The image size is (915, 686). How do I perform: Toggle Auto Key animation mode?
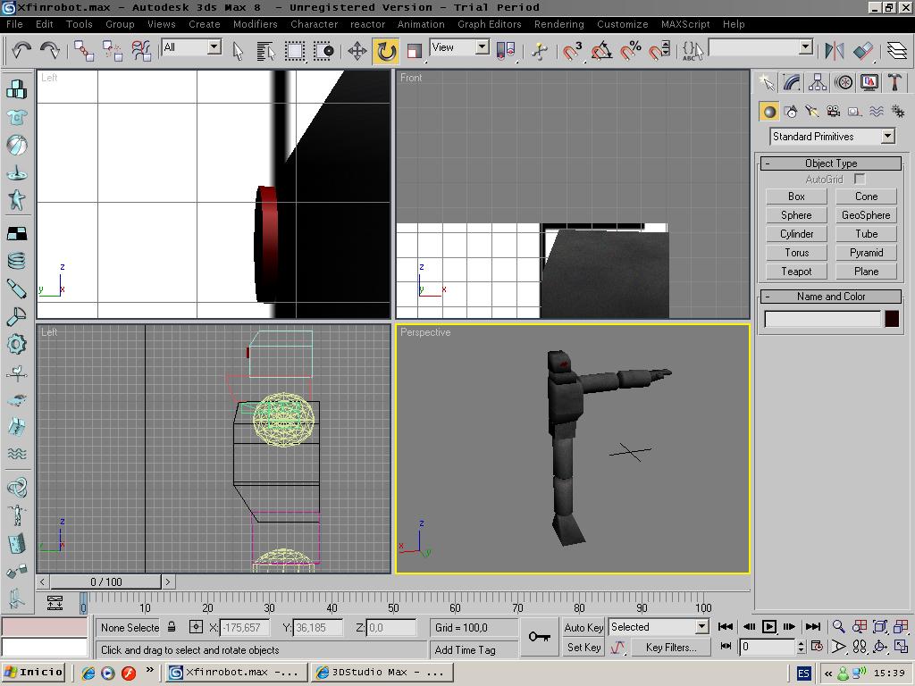click(583, 627)
